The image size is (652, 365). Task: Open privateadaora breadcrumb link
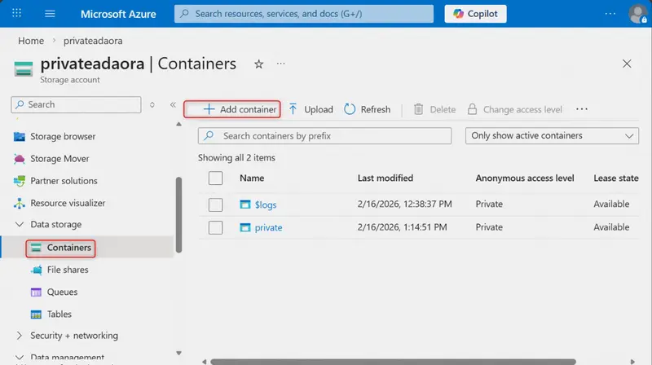(93, 41)
